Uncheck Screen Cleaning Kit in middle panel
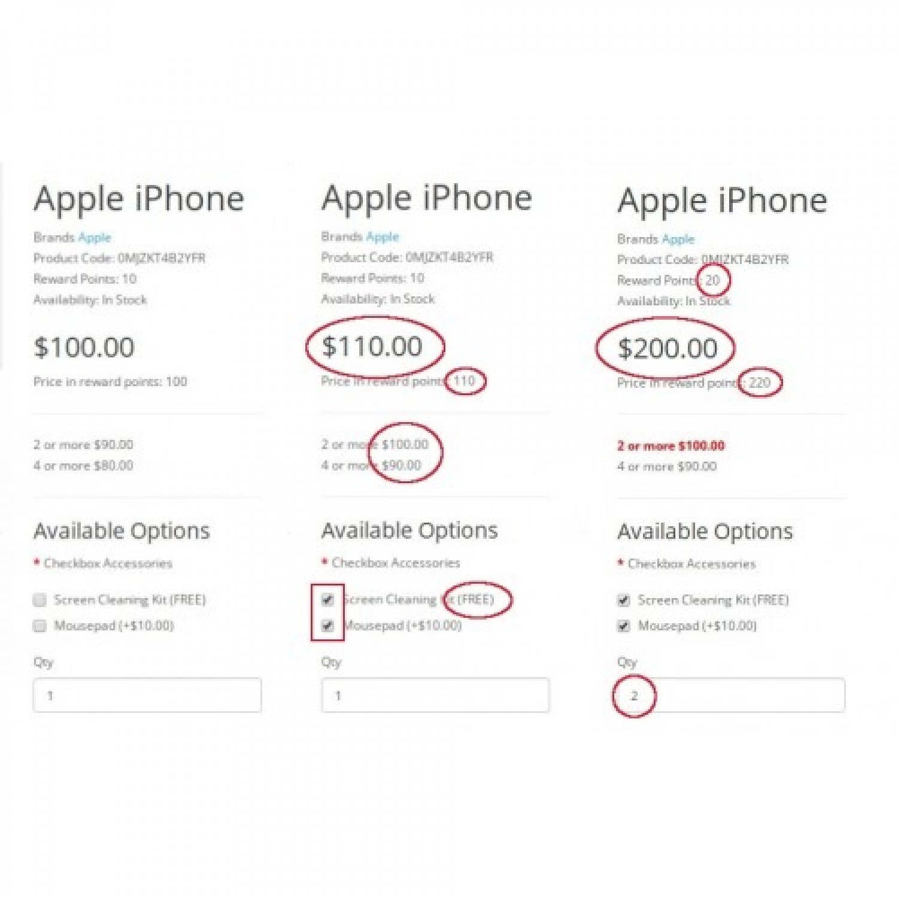 click(327, 599)
